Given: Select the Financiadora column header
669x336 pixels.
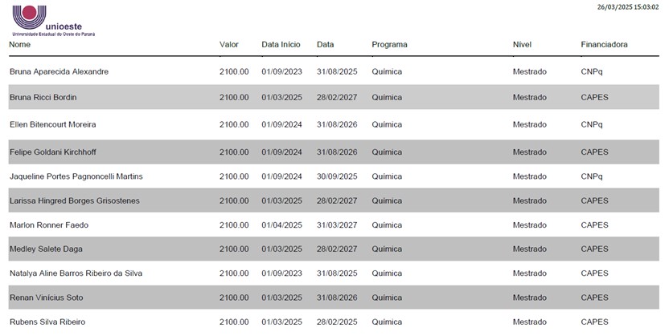Looking at the screenshot, I should tap(604, 45).
